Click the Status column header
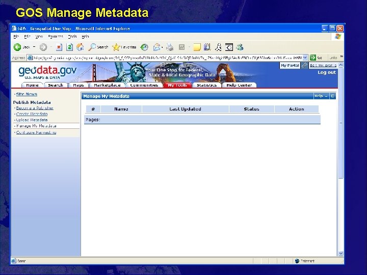Screen dimensions: 367x275 (251, 109)
